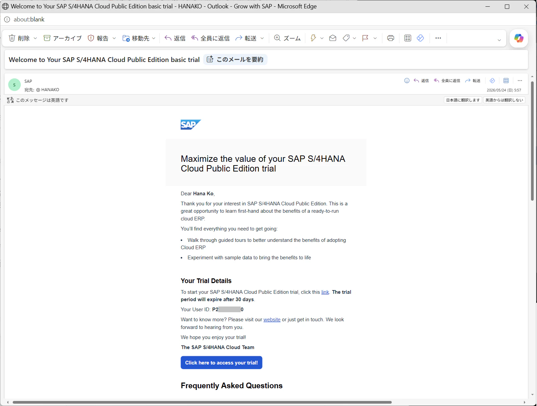
Task: Add a reaction with smiley icon
Action: tap(407, 80)
